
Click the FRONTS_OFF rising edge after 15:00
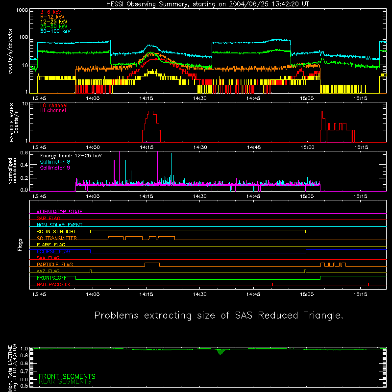[x=320, y=278]
